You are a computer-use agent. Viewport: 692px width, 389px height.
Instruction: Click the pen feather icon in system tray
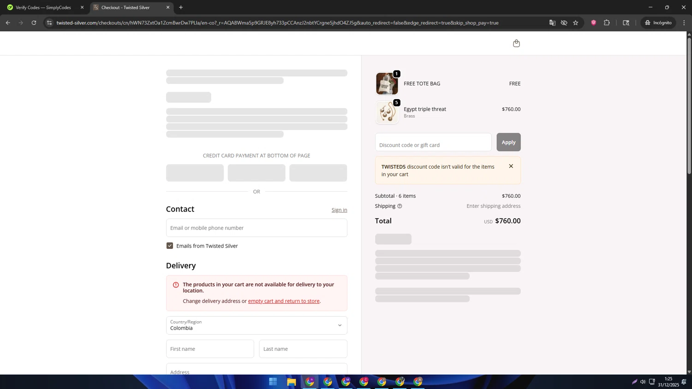coord(634,382)
